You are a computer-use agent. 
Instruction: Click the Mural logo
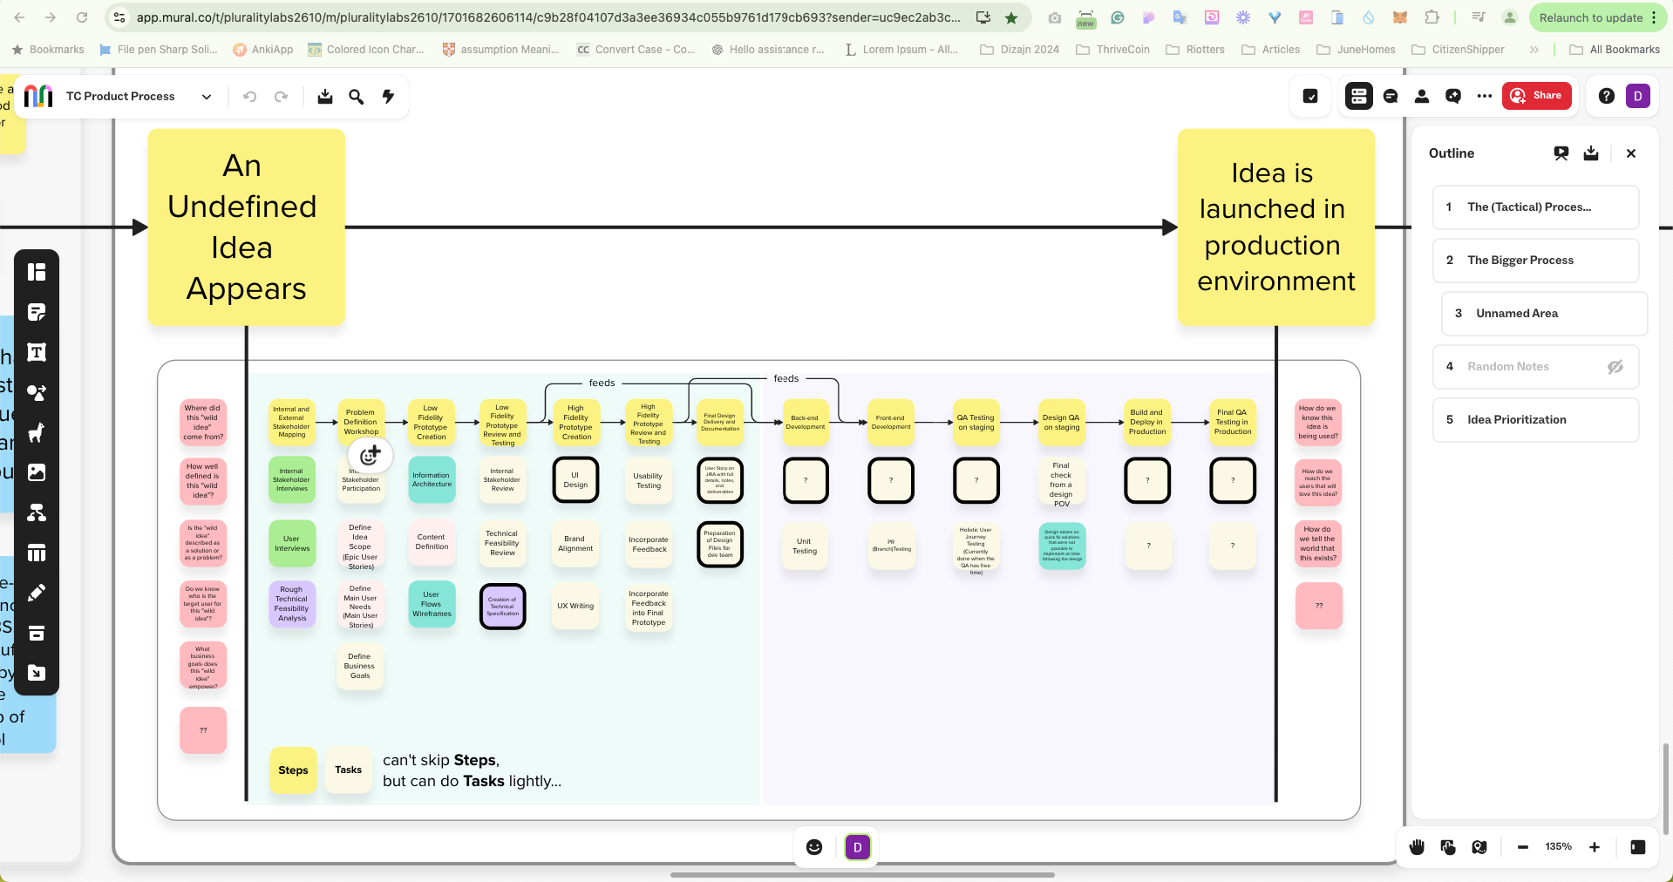tap(38, 96)
